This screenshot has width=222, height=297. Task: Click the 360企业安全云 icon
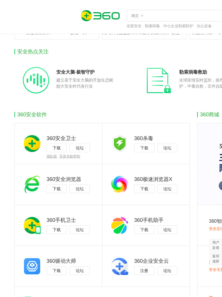120,266
